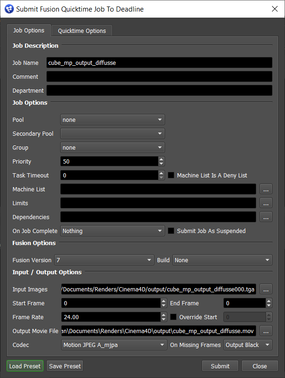Decrease Task Timeout with down arrow

(x=161, y=178)
